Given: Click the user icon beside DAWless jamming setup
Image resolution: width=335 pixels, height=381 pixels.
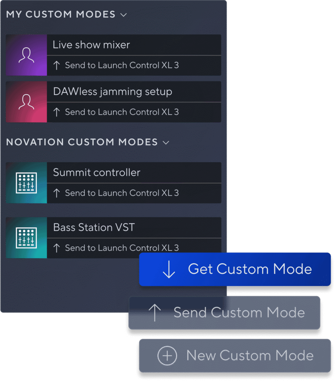Looking at the screenshot, I should [26, 102].
